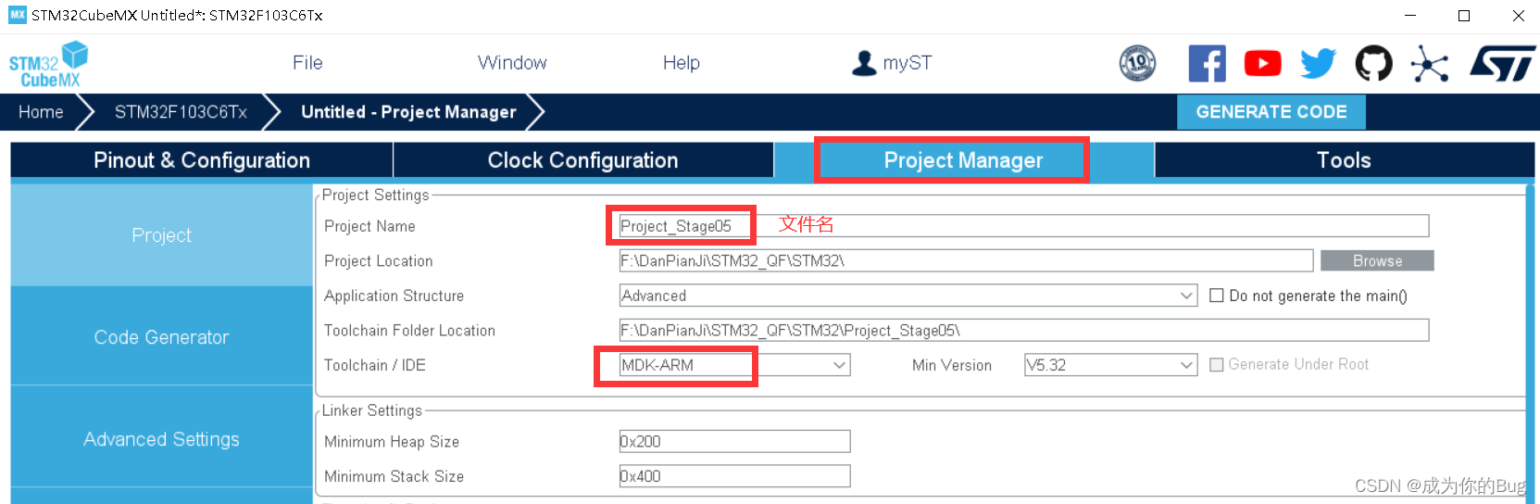Viewport: 1540px width, 504px height.
Task: Click the Project Location path field
Action: coord(966,261)
